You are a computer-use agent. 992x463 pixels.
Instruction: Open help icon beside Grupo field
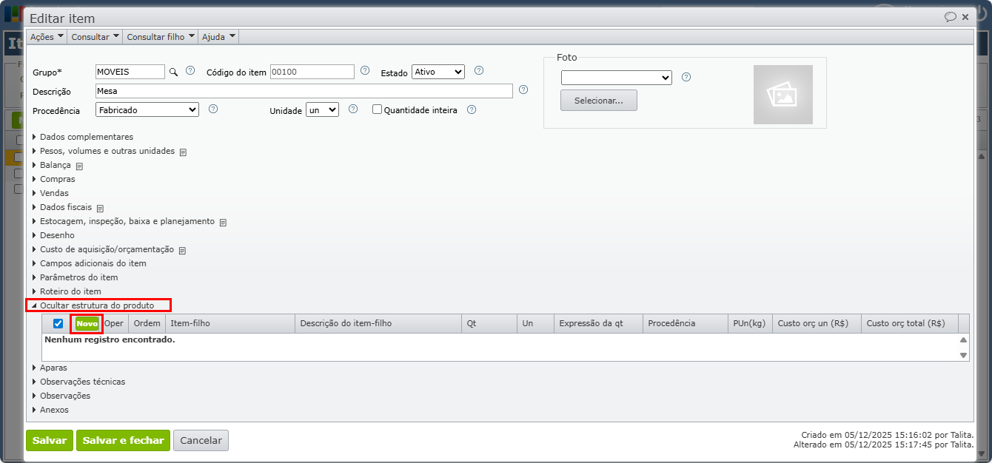pos(190,71)
